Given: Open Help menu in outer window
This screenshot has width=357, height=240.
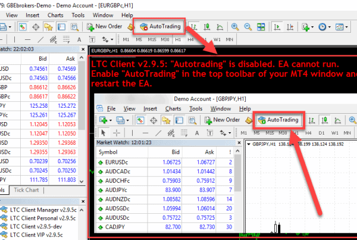Looking at the screenshot, I should coord(127,15).
